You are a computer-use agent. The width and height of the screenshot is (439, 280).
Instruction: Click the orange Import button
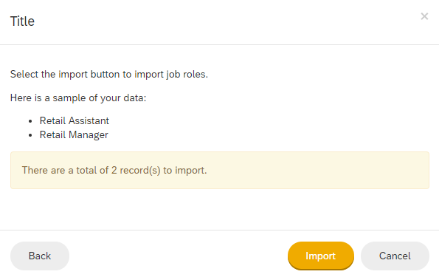321,256
